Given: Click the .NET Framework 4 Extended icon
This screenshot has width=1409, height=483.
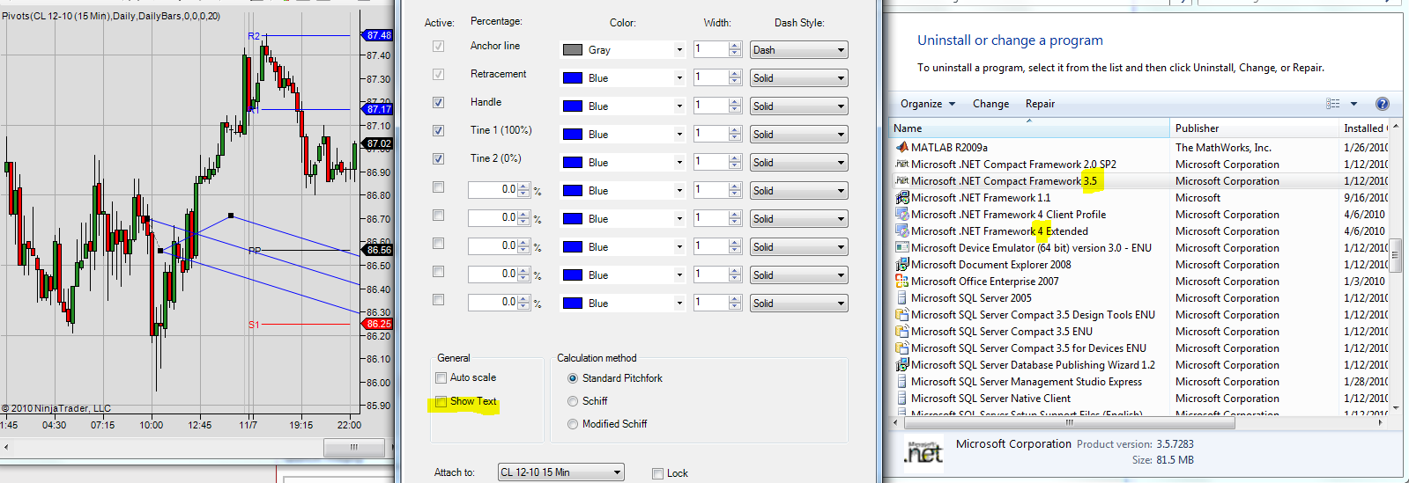Looking at the screenshot, I should [x=901, y=231].
